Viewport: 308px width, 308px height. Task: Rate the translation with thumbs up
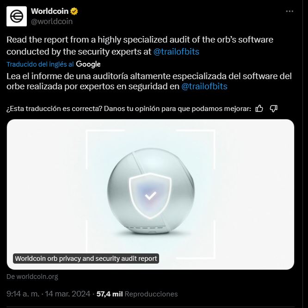(x=259, y=108)
